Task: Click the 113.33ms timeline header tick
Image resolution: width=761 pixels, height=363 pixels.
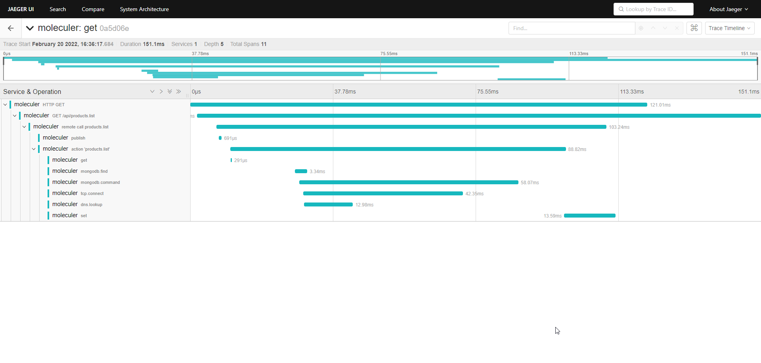Action: point(632,92)
